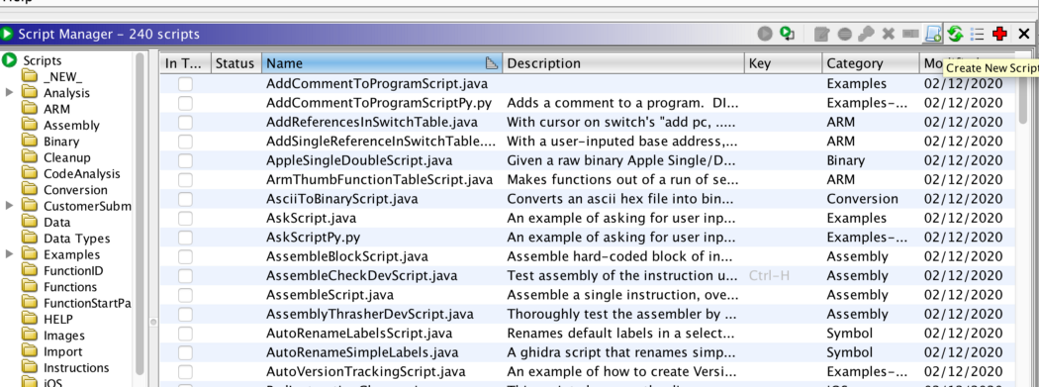
Task: Toggle In Tool checkbox for AssembleScript.java
Action: click(x=185, y=295)
